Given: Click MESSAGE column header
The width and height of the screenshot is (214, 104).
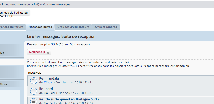Looking at the screenshot, I should coord(35,73).
